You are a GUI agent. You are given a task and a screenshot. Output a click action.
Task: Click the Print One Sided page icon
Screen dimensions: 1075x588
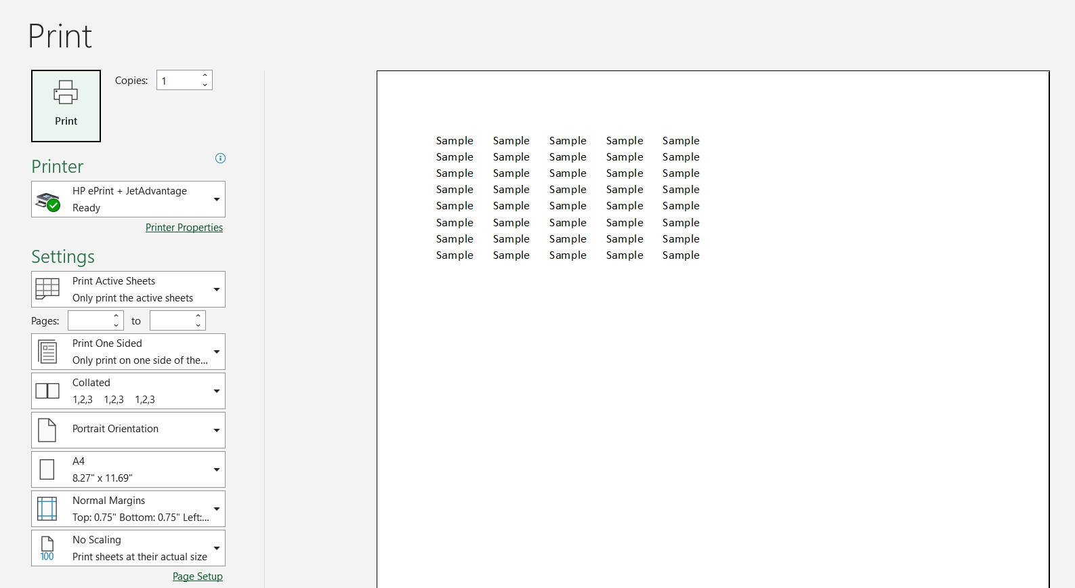point(47,352)
